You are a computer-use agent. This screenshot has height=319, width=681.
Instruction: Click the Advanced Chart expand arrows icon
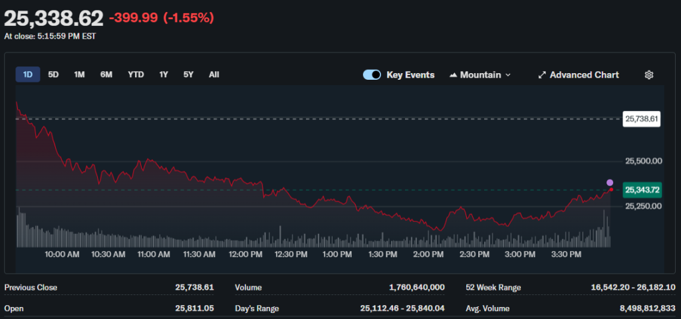click(542, 75)
